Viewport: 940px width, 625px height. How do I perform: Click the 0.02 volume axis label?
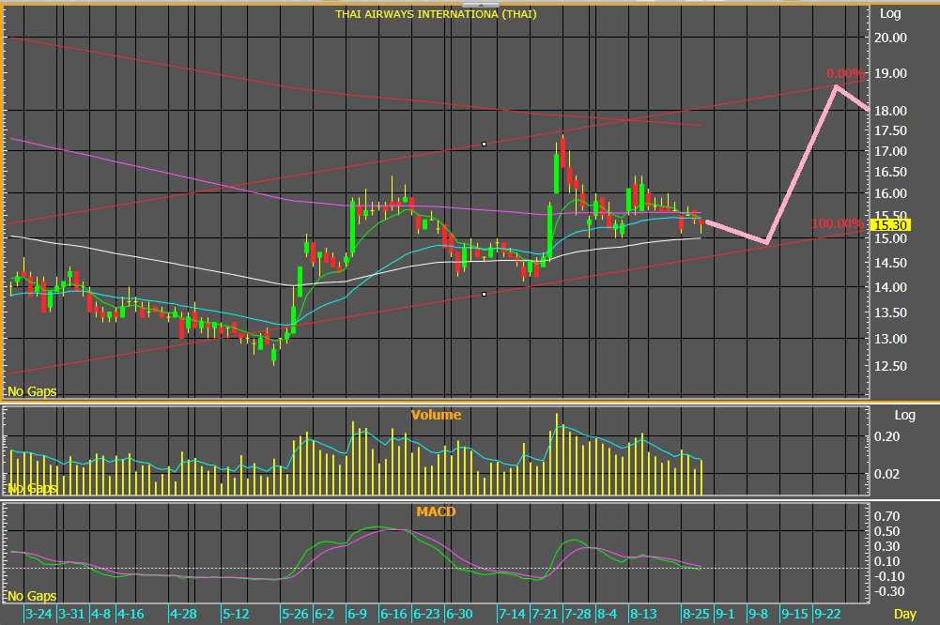click(886, 474)
